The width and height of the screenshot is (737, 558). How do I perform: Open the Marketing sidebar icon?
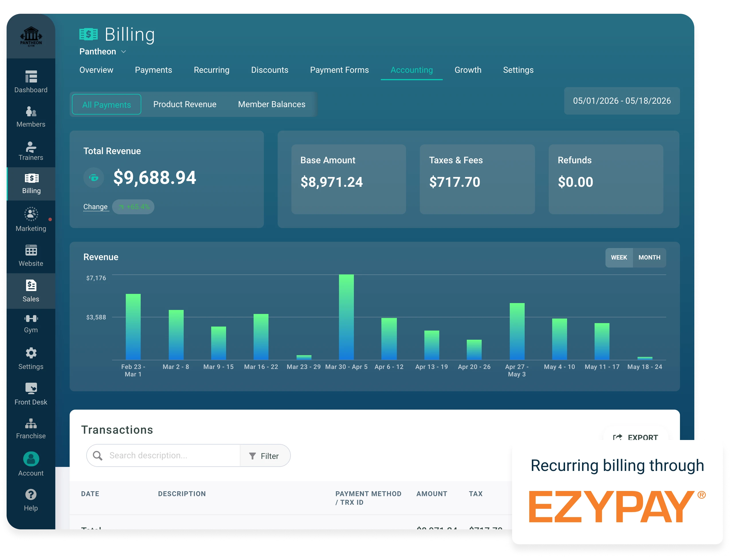click(31, 214)
